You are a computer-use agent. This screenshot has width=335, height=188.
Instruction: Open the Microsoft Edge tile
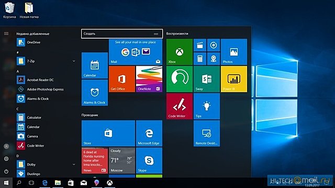(x=149, y=134)
